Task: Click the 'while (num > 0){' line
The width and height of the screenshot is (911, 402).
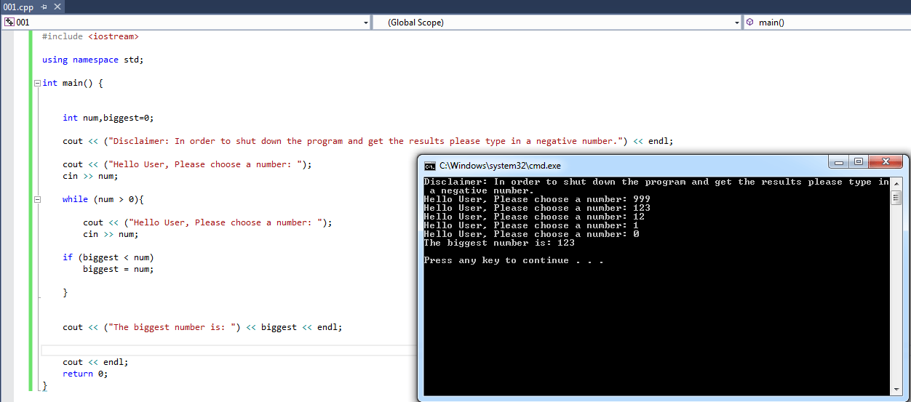Action: point(103,199)
